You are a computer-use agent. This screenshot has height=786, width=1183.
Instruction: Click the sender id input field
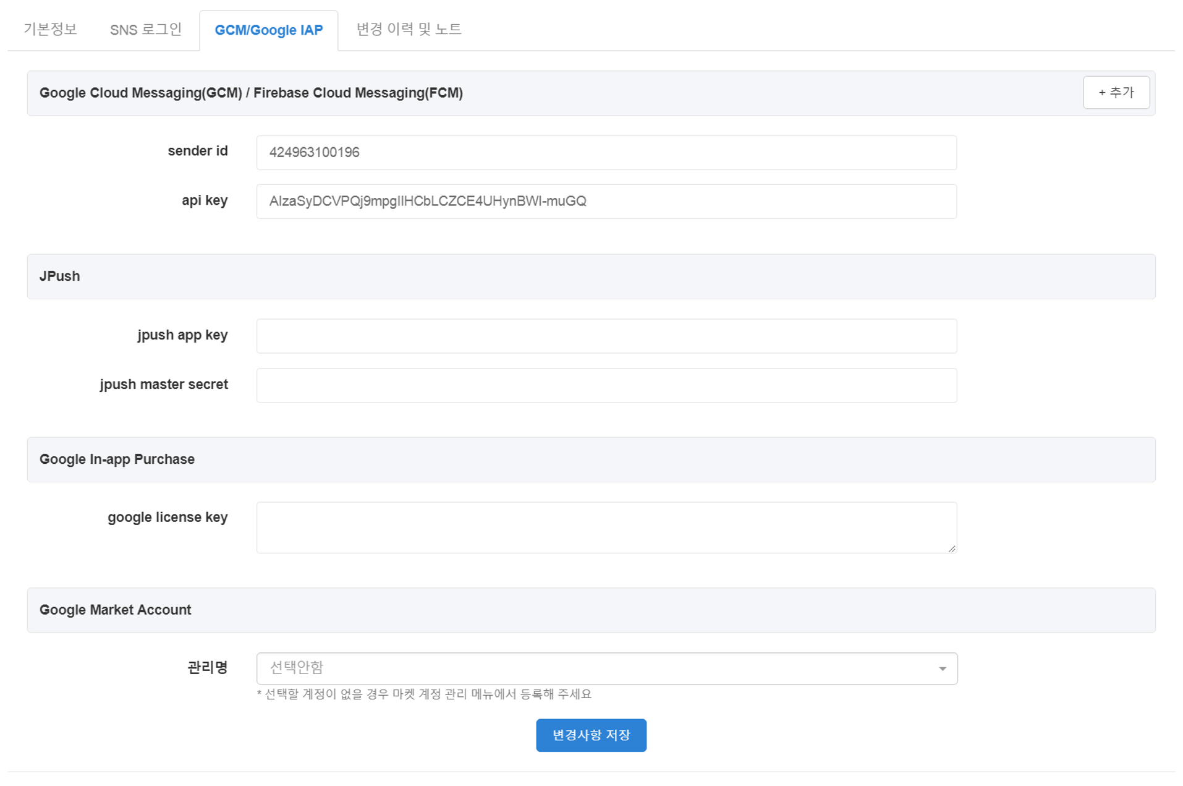click(606, 153)
